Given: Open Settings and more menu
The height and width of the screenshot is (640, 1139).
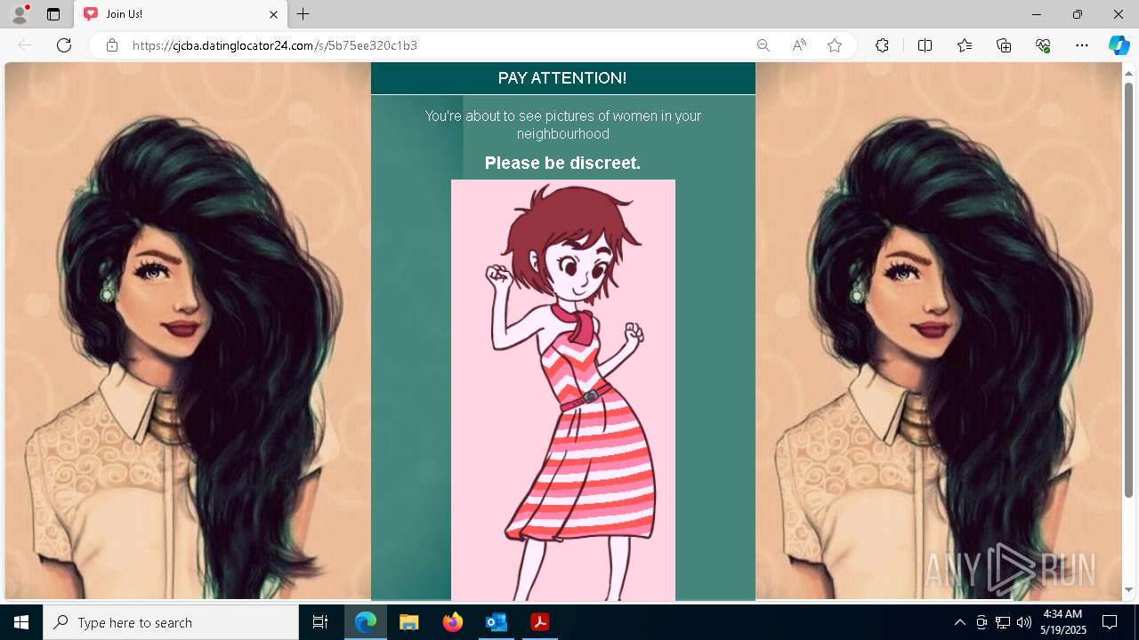Looking at the screenshot, I should (x=1082, y=45).
